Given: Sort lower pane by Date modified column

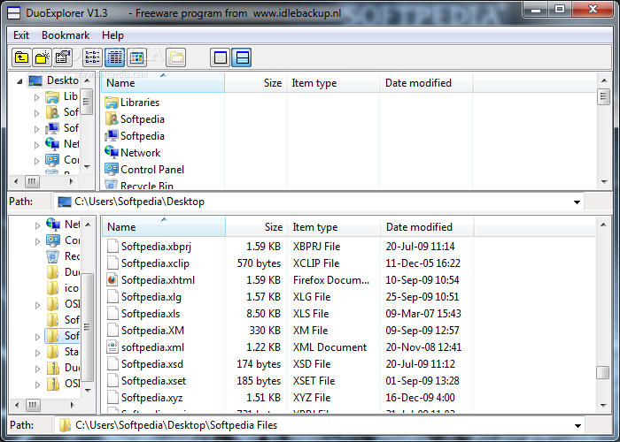Looking at the screenshot, I should coord(427,227).
